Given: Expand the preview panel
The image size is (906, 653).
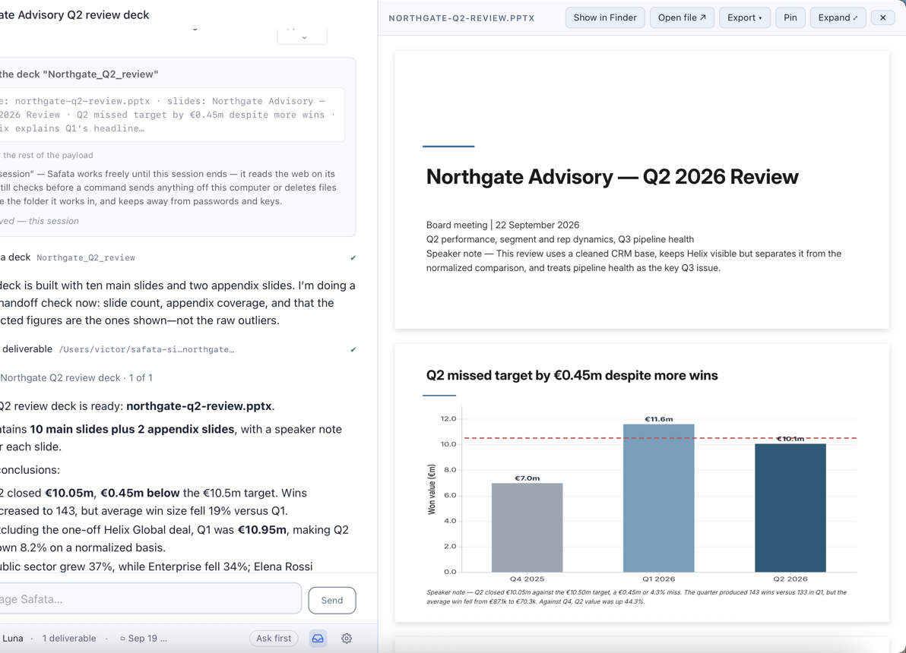Looking at the screenshot, I should (x=838, y=17).
